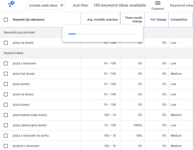The image size is (193, 150).
Task: Toggle the select-all keywords checkbox
Action: coord(6,20)
